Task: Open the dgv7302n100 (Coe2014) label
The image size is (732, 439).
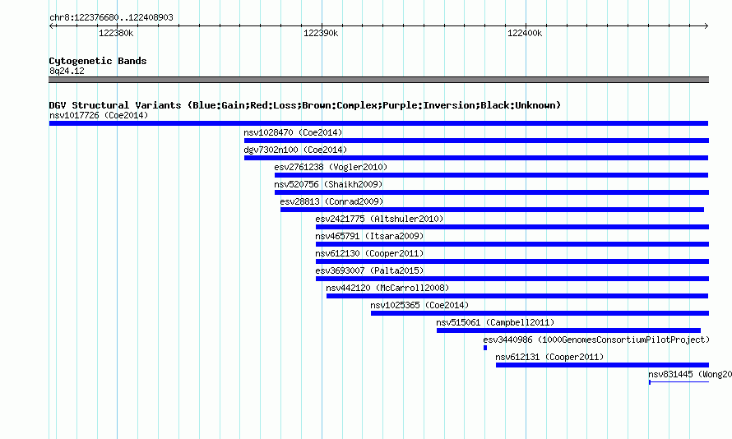Action: 295,150
